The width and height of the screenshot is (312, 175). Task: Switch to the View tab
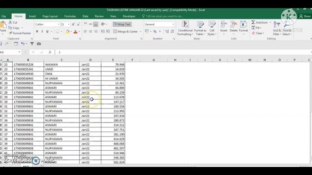[113, 16]
